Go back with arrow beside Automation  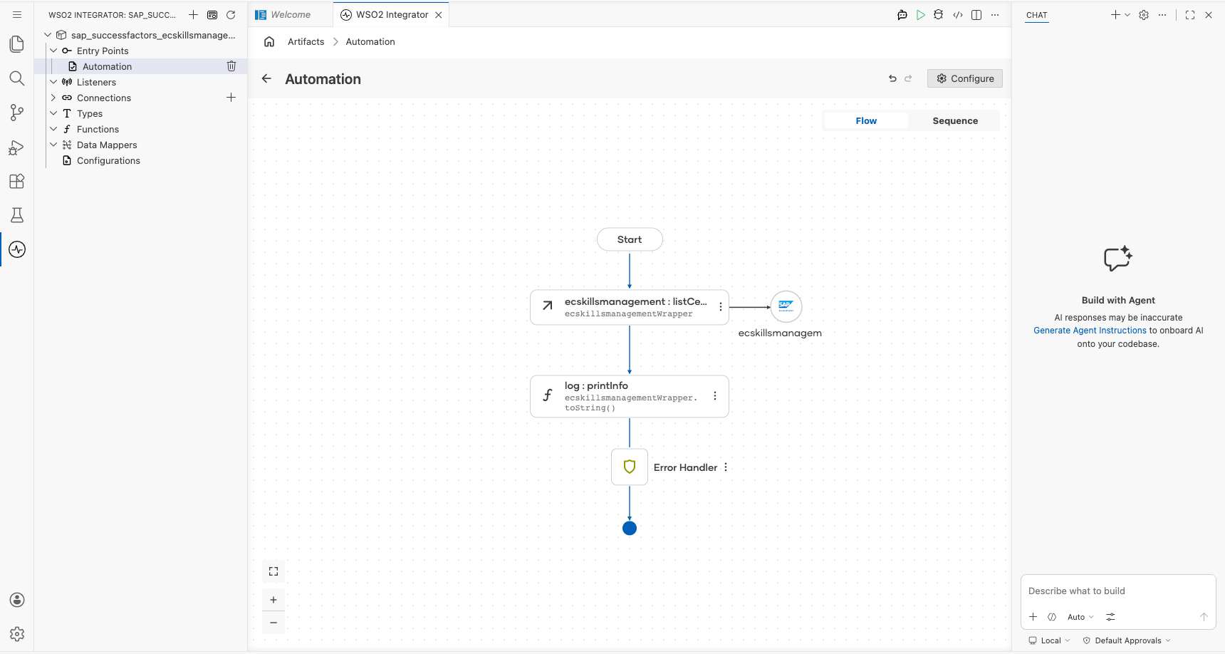[x=266, y=78]
